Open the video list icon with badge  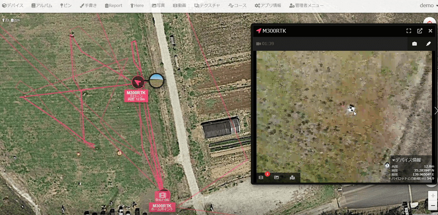(262, 177)
